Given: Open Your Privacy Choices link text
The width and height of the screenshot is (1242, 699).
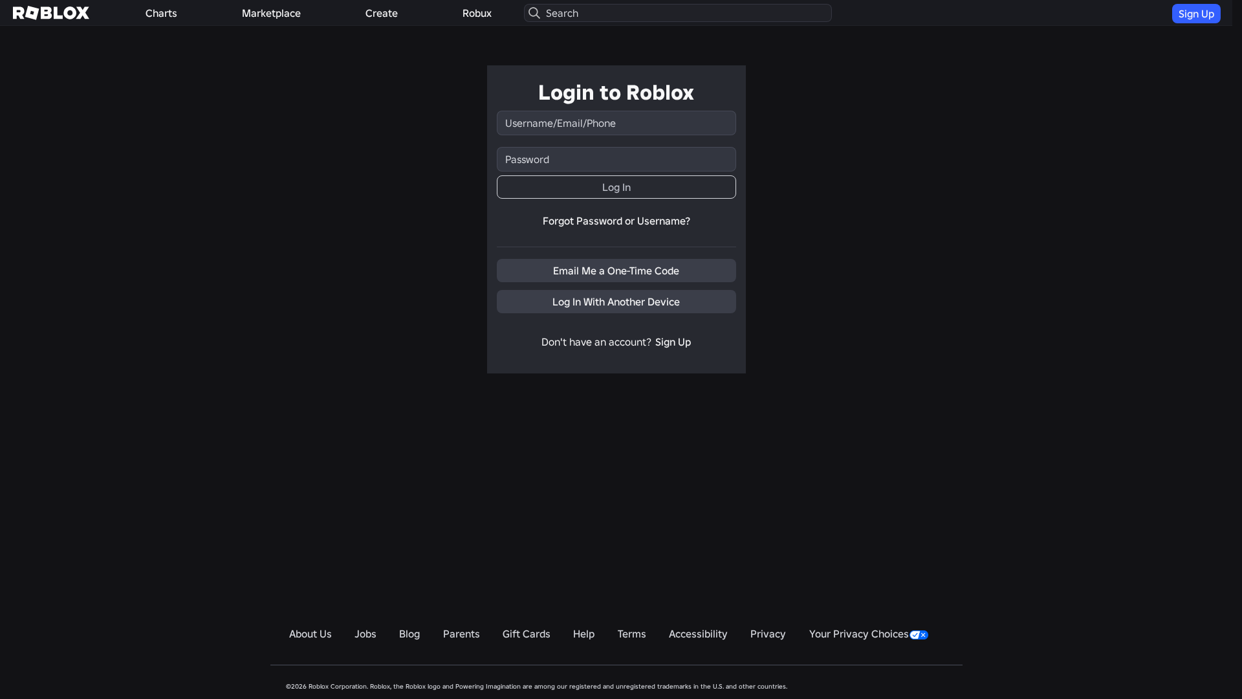Looking at the screenshot, I should click(x=858, y=634).
